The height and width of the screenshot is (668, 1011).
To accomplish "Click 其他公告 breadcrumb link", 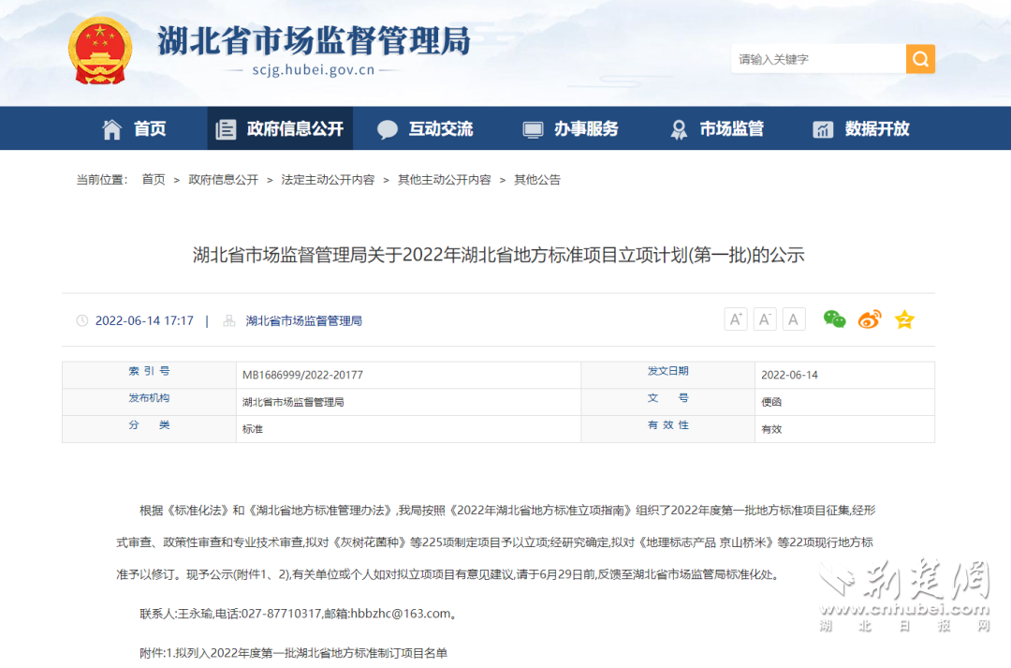I will [x=537, y=179].
